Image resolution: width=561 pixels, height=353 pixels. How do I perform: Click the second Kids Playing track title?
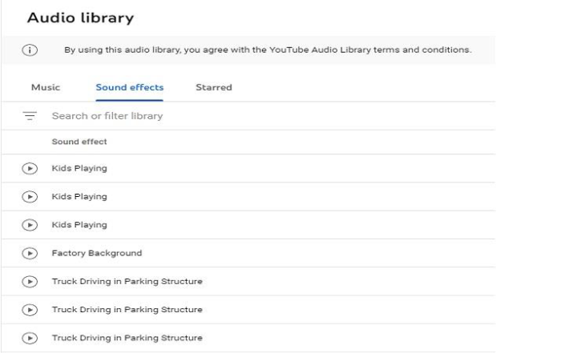(79, 197)
